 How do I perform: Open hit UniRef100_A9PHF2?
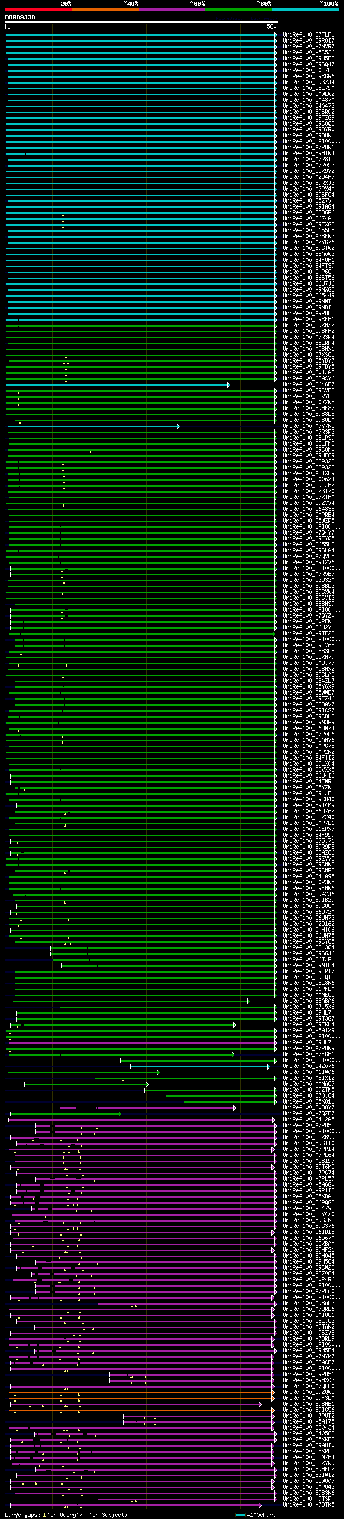(x=308, y=313)
